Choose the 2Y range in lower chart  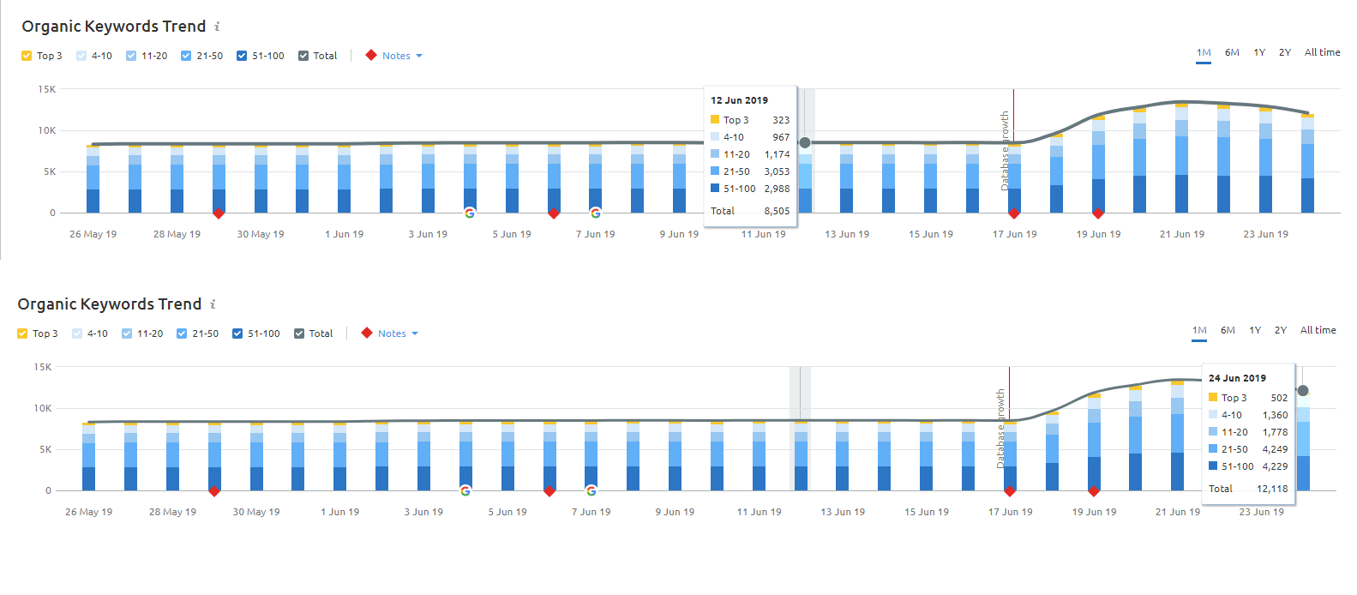[1281, 330]
